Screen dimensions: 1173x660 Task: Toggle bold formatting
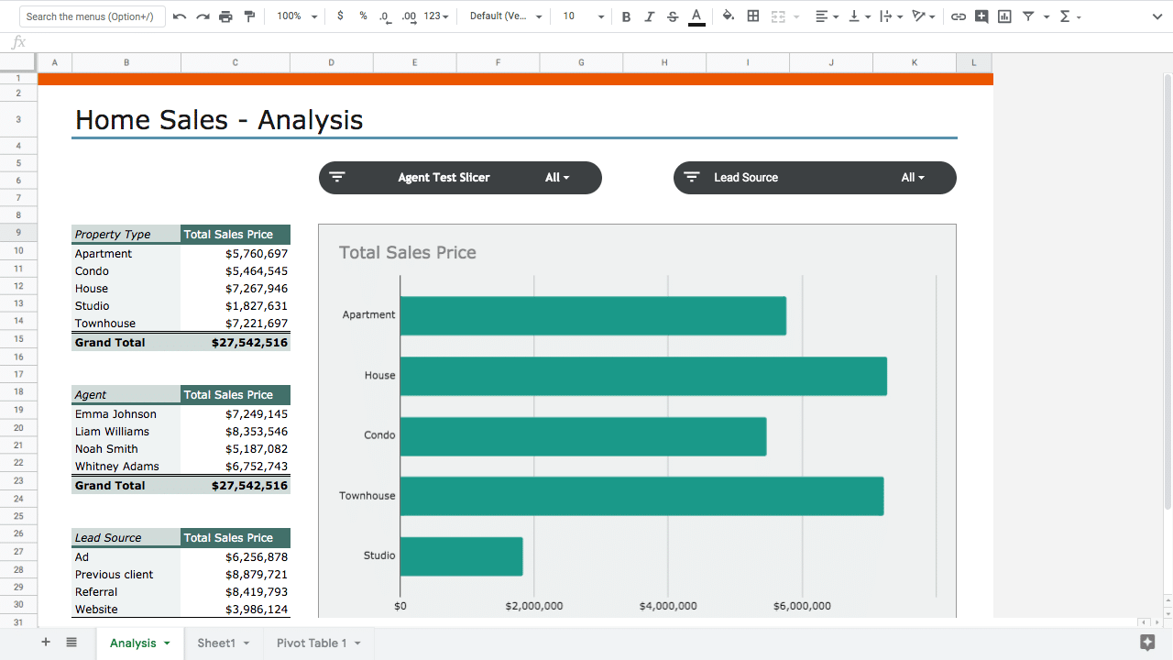tap(626, 16)
